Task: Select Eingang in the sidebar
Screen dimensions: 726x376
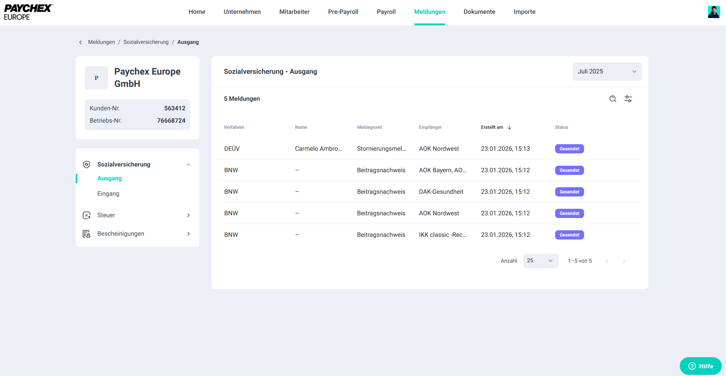Action: tap(108, 194)
